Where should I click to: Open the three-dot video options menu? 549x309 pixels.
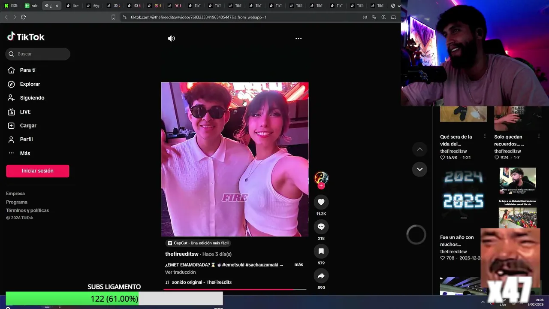point(299,38)
